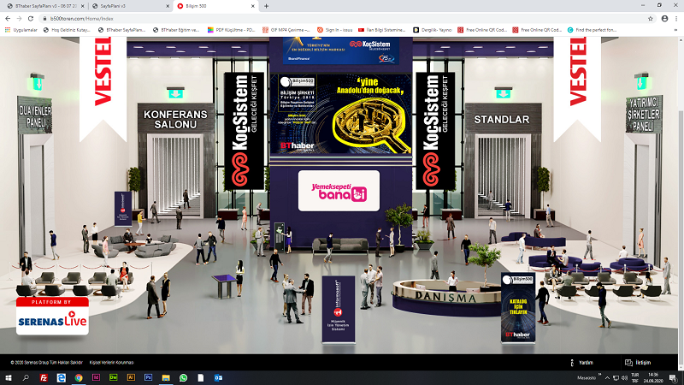
Task: Click the Yemeksepeti banabi banner
Action: (x=339, y=191)
